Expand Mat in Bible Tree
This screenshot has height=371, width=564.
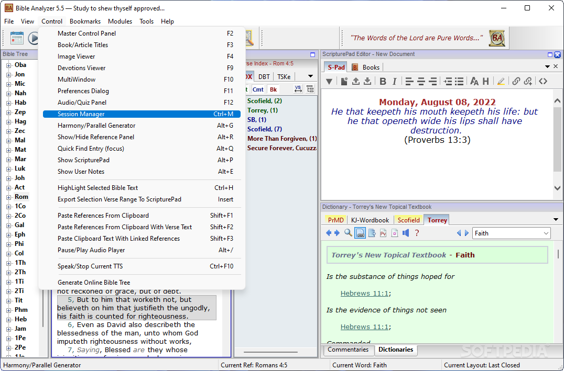[8, 150]
